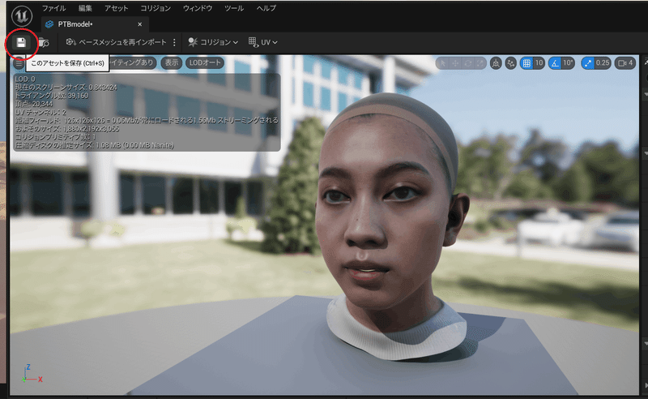This screenshot has height=399, width=648.
Task: Click the 頂点: 20,344 stat
Action: tap(34, 104)
